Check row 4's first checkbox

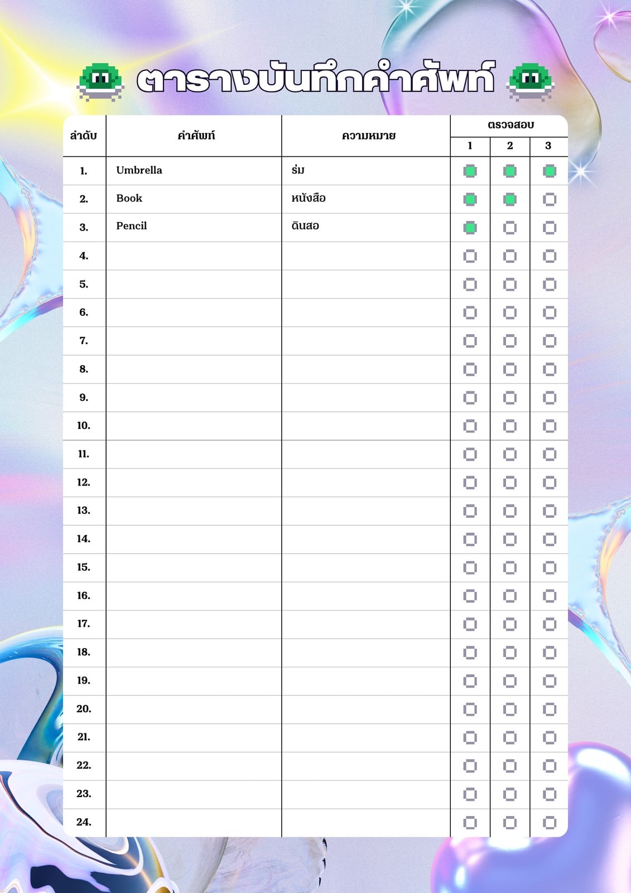(x=470, y=256)
